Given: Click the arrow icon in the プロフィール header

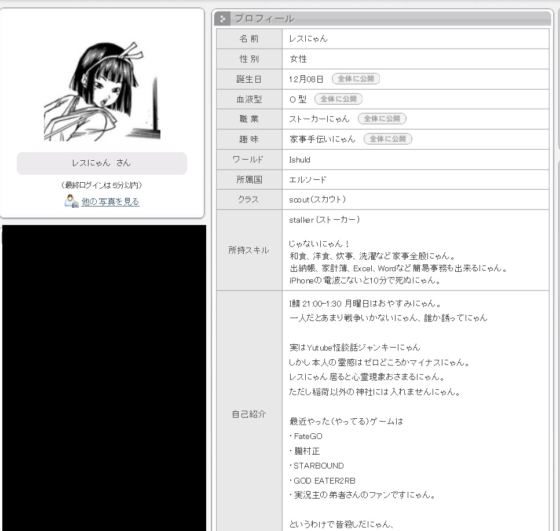Looking at the screenshot, I should (223, 19).
